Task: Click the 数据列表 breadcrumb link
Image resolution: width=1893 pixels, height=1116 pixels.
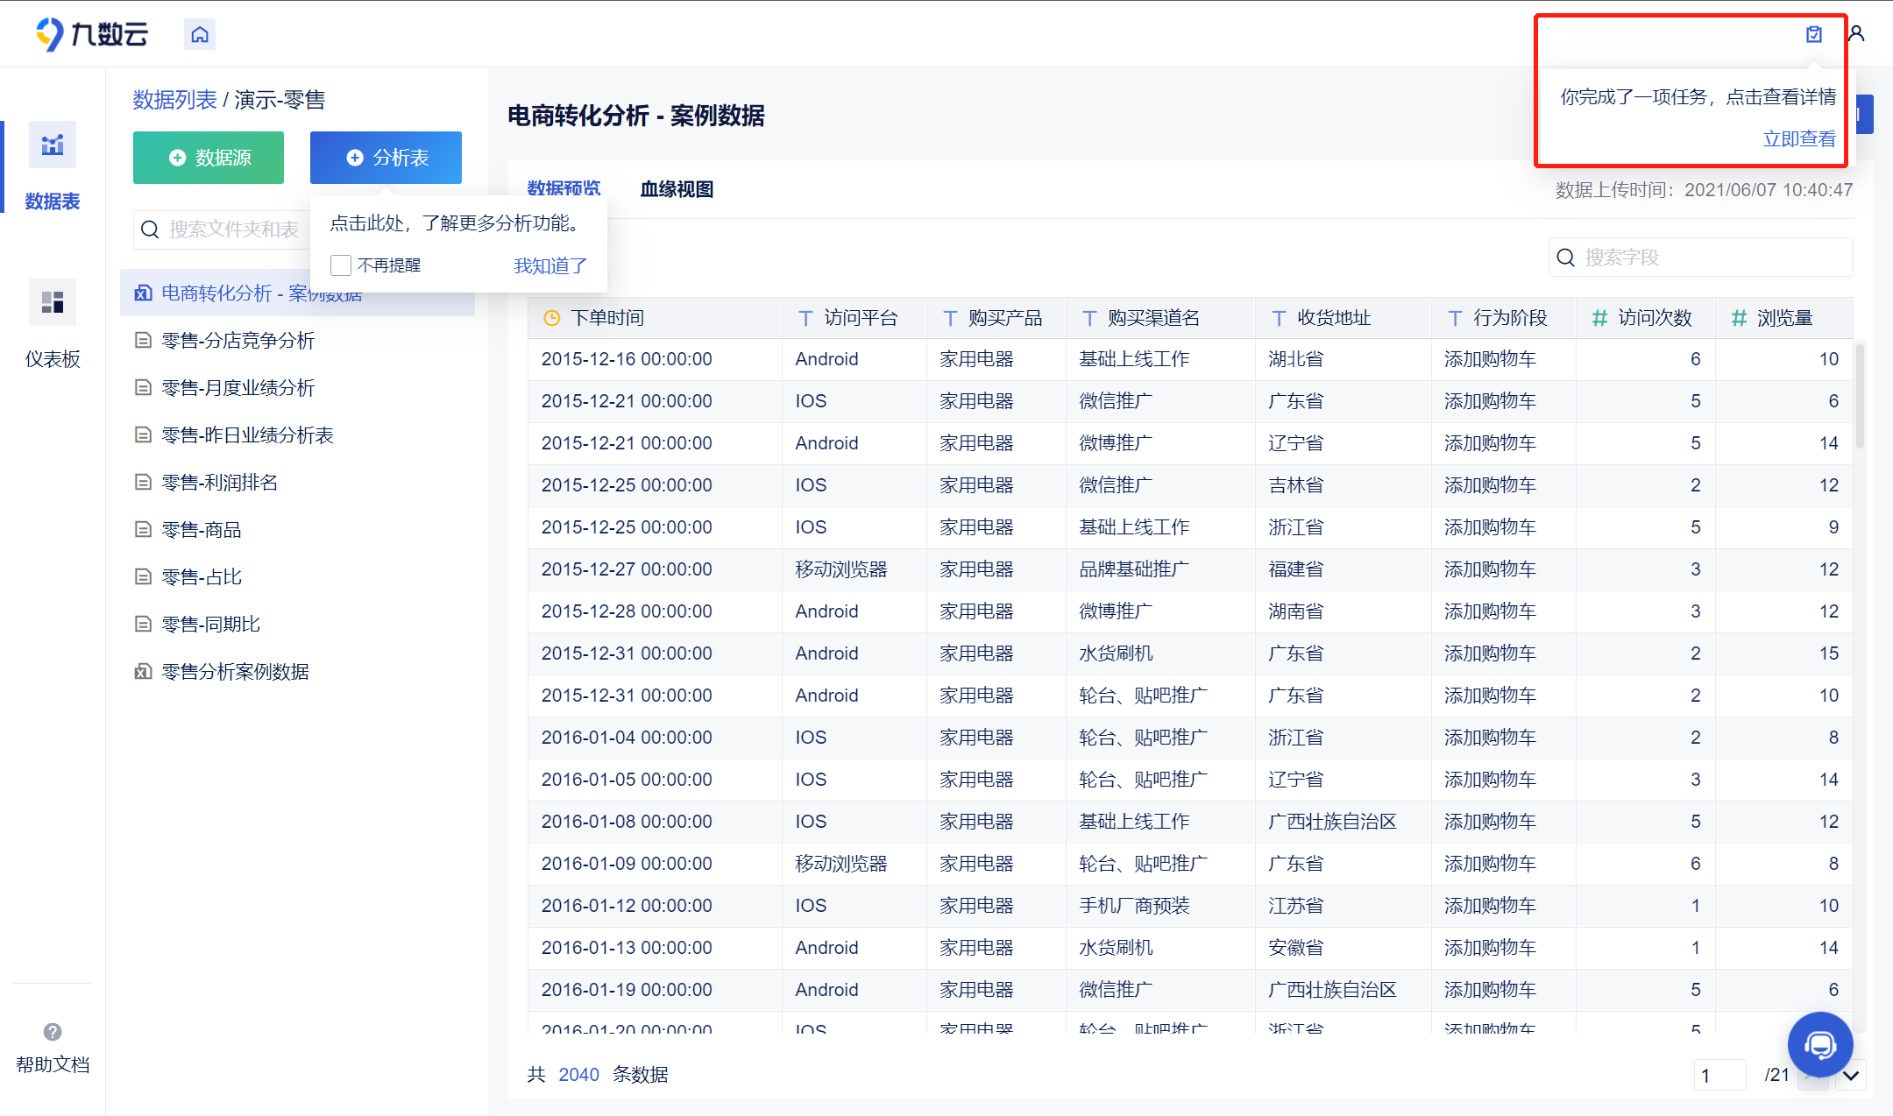Action: [x=174, y=100]
